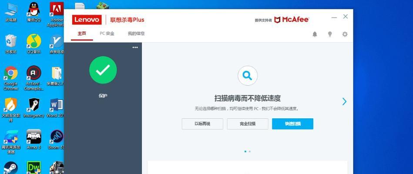Select the second carousel page dot
This screenshot has width=413, height=174.
250,151
